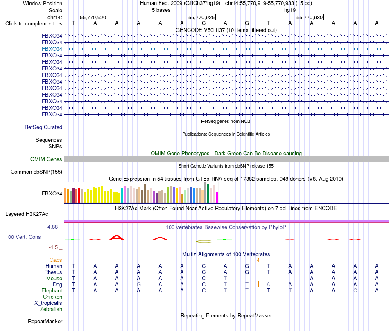Screen dimensions: 389x331
Task: Click the Layered H3K27Ac label
Action: pyautogui.click(x=27, y=214)
